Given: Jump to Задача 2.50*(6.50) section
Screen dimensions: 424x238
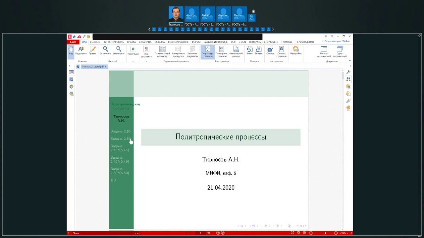Looking at the screenshot, I should coord(120,171).
